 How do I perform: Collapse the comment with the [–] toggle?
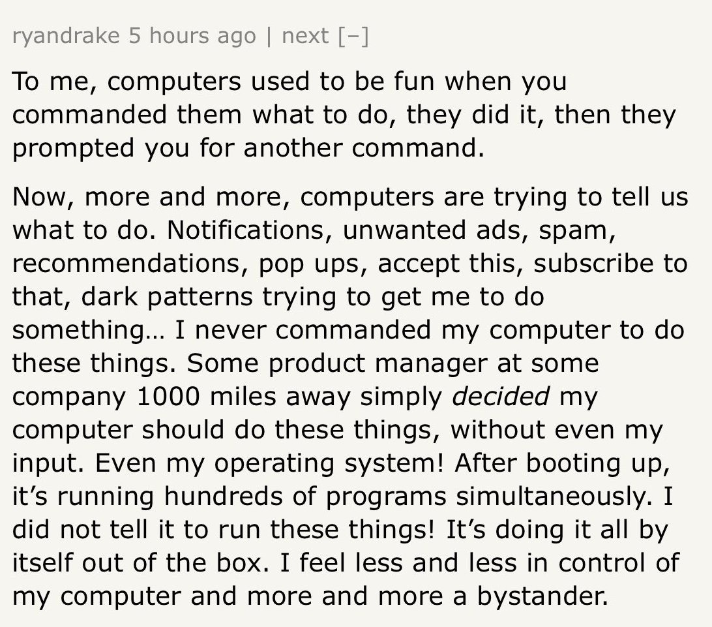(x=353, y=37)
